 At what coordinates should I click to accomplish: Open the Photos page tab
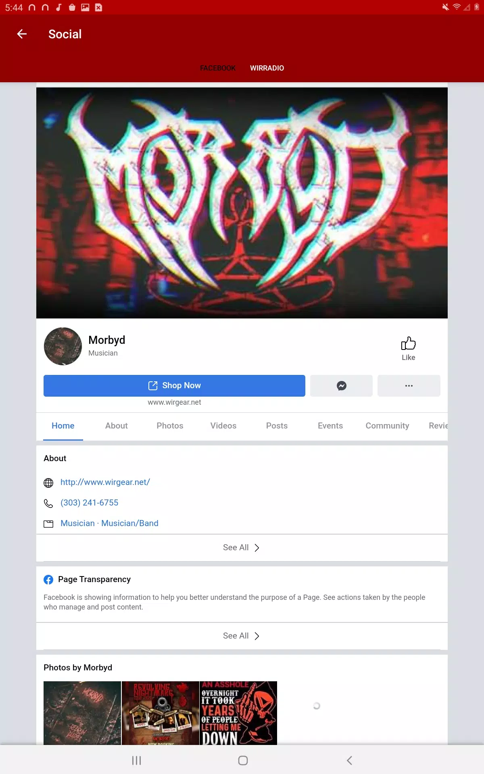[170, 426]
